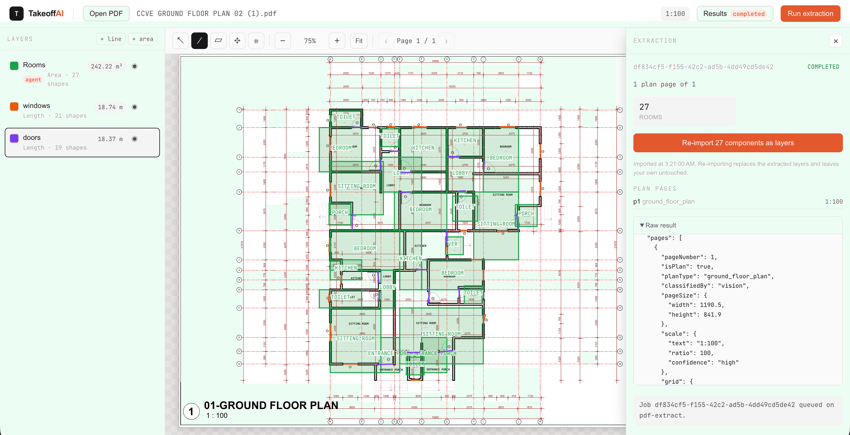This screenshot has height=435, width=850.
Task: Click the COMPLETED status label
Action: [823, 67]
